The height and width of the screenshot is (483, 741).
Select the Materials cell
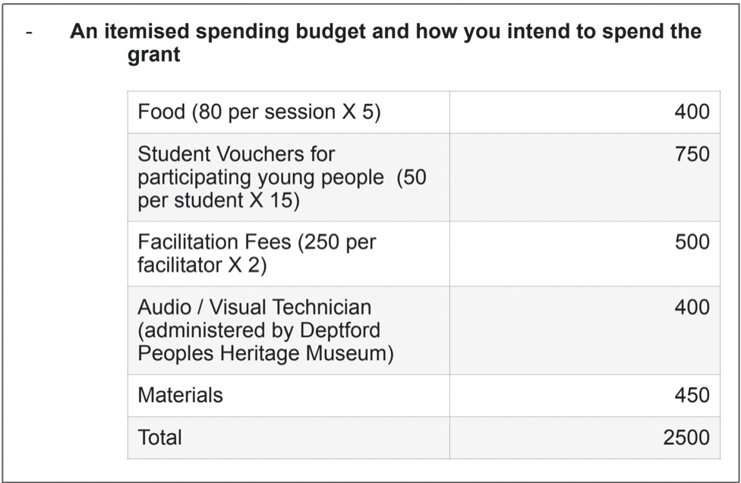[289, 396]
